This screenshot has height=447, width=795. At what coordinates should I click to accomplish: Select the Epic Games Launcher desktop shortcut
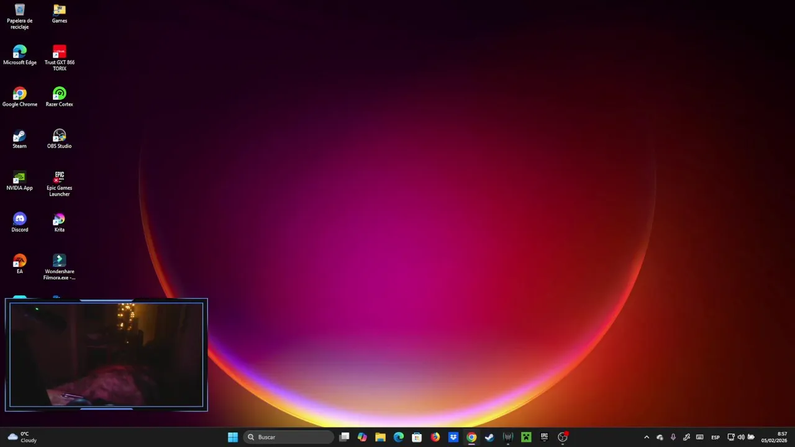60,184
